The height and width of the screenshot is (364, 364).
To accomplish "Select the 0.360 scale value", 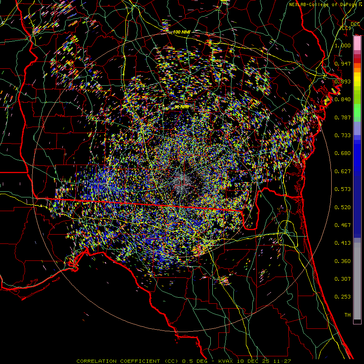I will coord(343,261).
